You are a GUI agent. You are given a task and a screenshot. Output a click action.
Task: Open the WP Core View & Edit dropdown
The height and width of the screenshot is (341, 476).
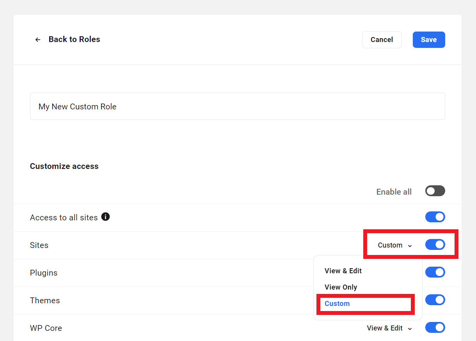pyautogui.click(x=389, y=328)
